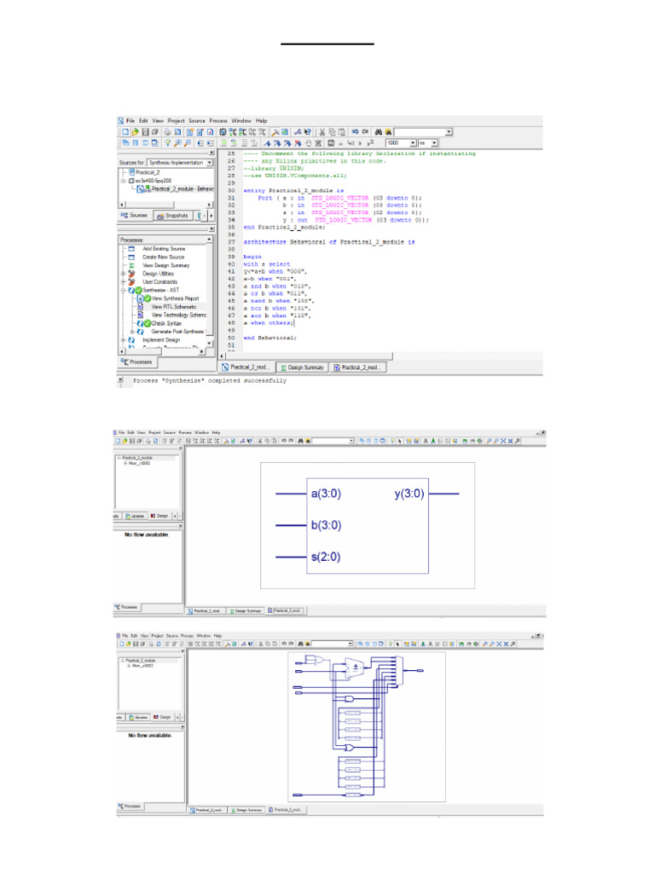Open the Process menu in top ISE window
This screenshot has width=655, height=873.
pos(218,120)
